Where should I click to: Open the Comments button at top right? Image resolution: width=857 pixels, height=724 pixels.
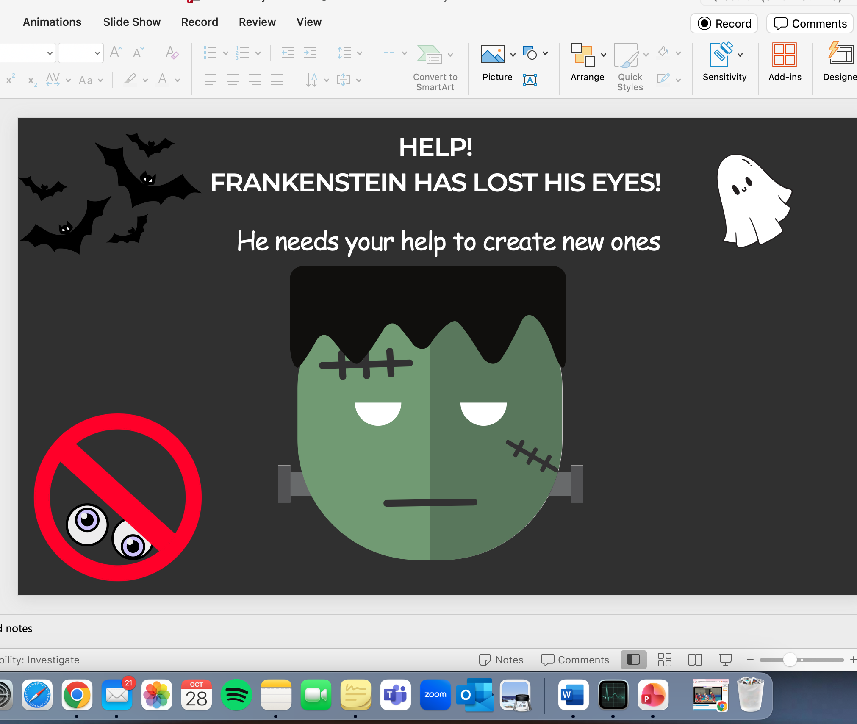tap(810, 24)
